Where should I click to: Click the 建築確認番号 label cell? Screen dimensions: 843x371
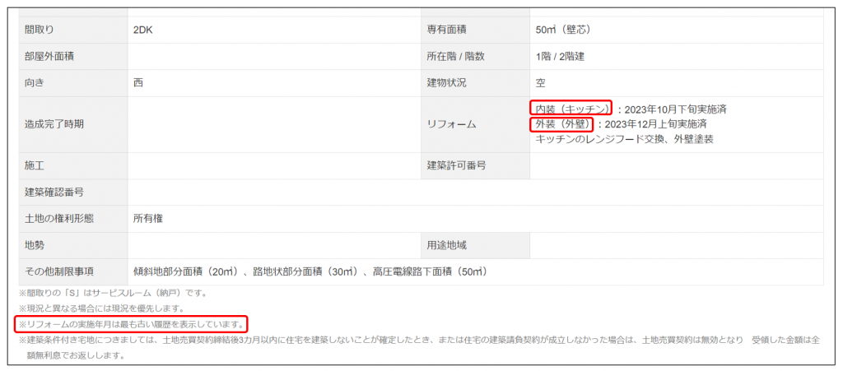point(55,192)
